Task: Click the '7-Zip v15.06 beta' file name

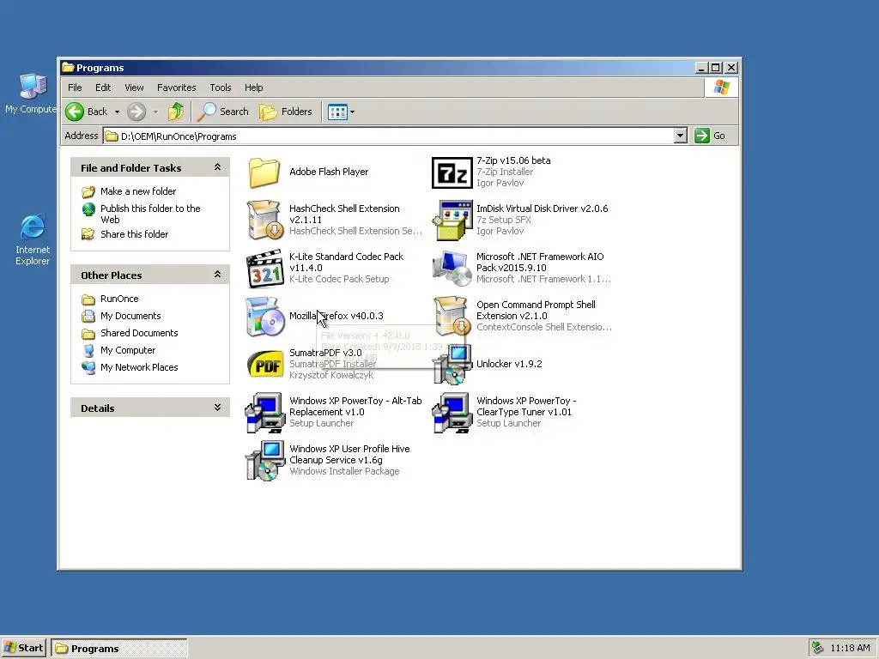Action: click(x=513, y=160)
